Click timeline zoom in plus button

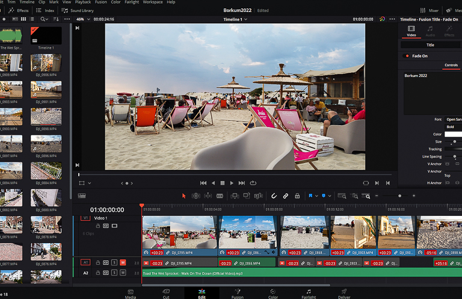click(x=414, y=196)
